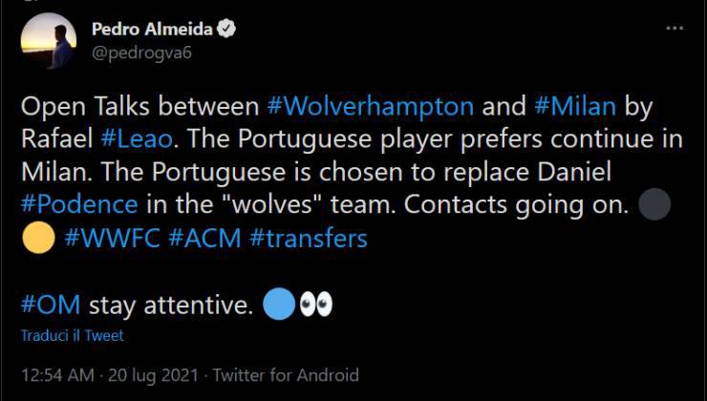The height and width of the screenshot is (401, 707).
Task: Click the verified badge next to Pedro Almeida
Action: point(226,30)
